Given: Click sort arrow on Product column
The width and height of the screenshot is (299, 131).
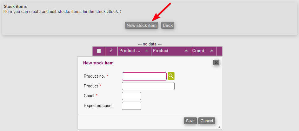Looking at the screenshot, I should pyautogui.click(x=186, y=51).
